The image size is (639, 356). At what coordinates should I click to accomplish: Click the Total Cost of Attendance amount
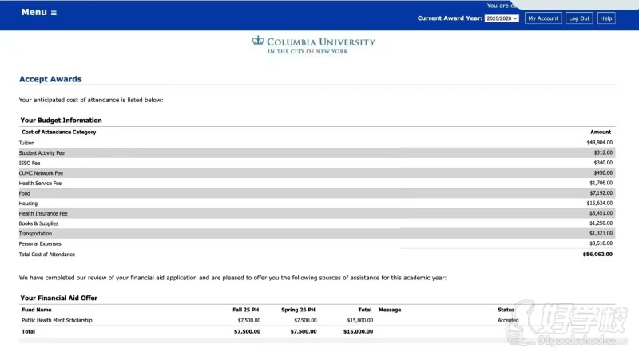(597, 255)
